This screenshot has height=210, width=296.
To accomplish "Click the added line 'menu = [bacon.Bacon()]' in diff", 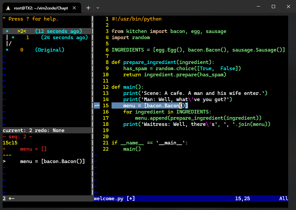I will (x=44, y=161).
